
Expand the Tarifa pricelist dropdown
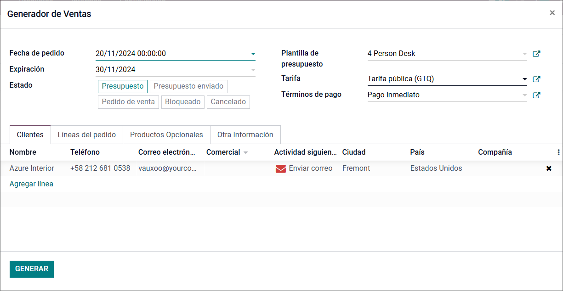pyautogui.click(x=524, y=79)
